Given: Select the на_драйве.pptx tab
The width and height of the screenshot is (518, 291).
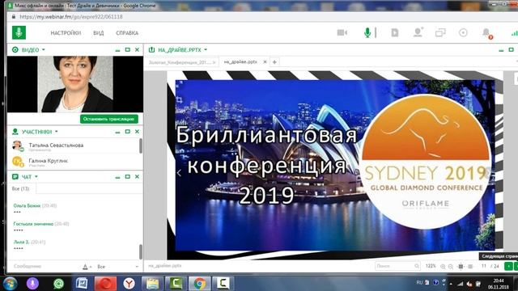Looking at the screenshot, I should (x=240, y=62).
